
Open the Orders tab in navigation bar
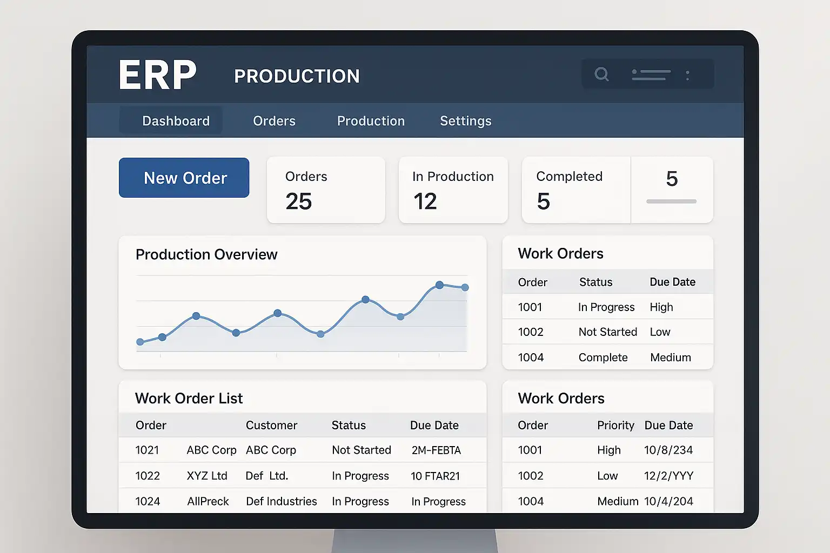(x=274, y=121)
